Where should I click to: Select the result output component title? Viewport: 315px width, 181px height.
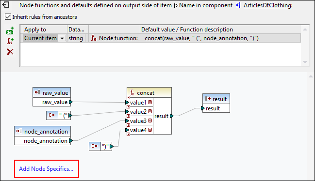216,99
